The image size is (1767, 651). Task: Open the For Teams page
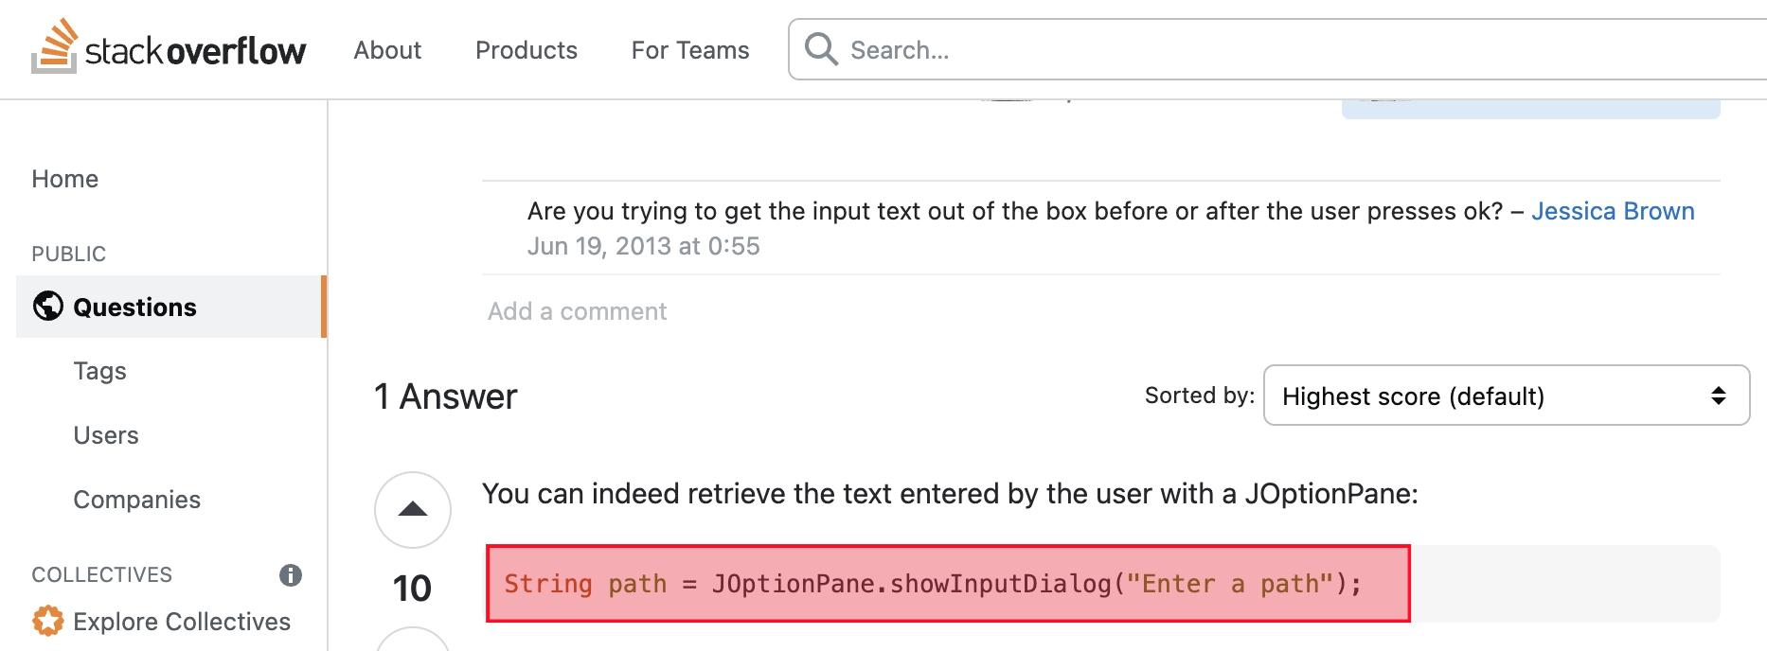pyautogui.click(x=690, y=50)
